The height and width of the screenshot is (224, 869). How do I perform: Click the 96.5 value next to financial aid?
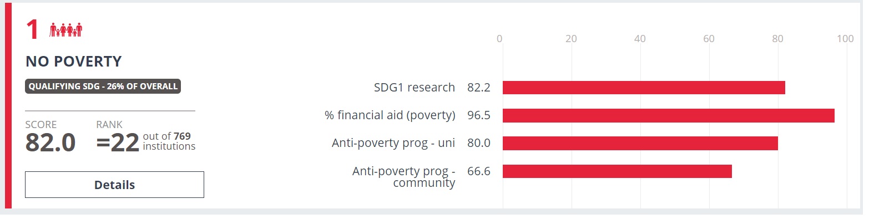(479, 115)
